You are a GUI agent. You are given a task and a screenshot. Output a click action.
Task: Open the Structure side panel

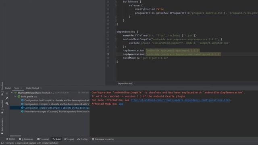click(x=2, y=89)
